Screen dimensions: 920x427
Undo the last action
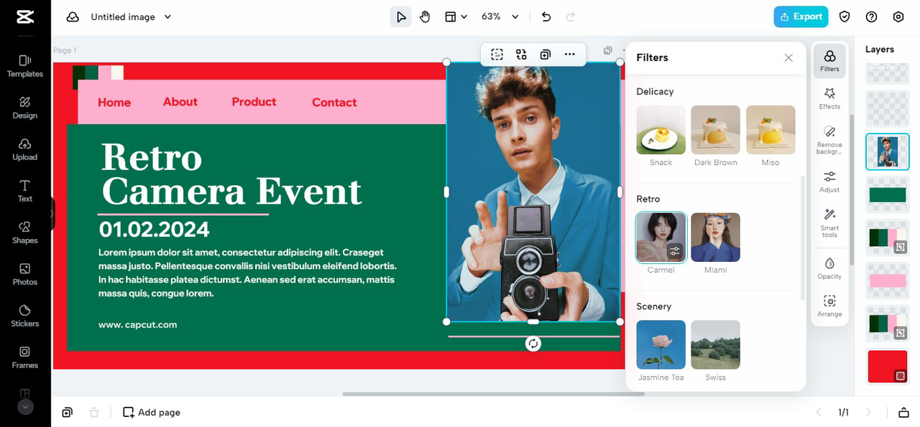[x=546, y=17]
